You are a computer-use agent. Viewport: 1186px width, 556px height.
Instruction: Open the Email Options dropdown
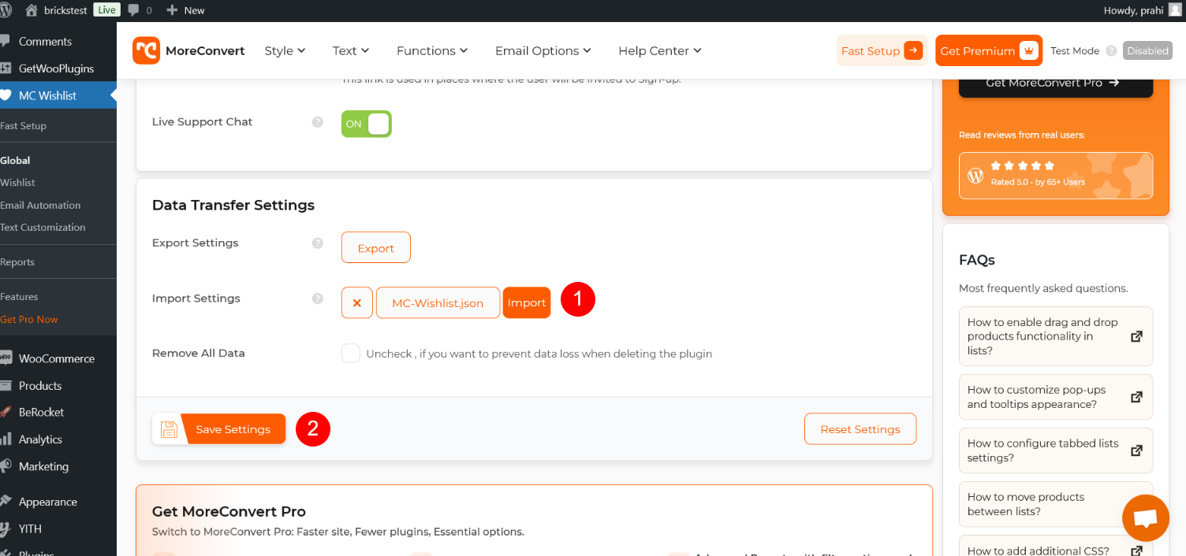[543, 50]
